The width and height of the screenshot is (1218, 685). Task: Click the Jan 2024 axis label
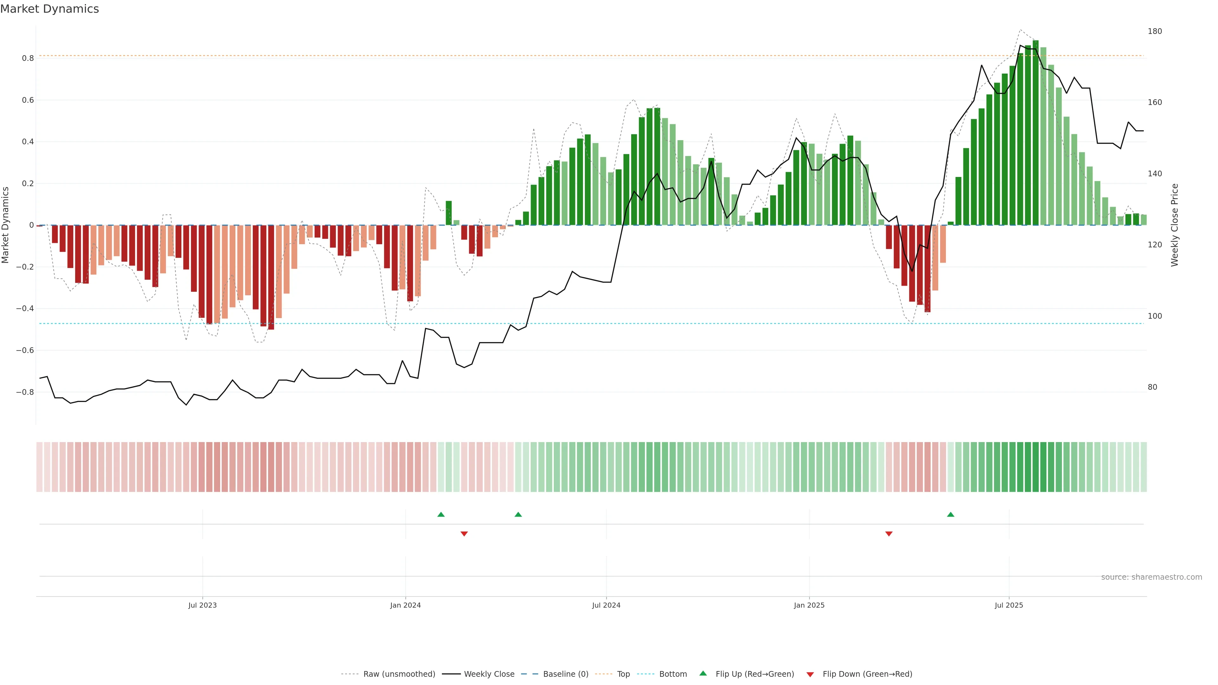coord(405,605)
